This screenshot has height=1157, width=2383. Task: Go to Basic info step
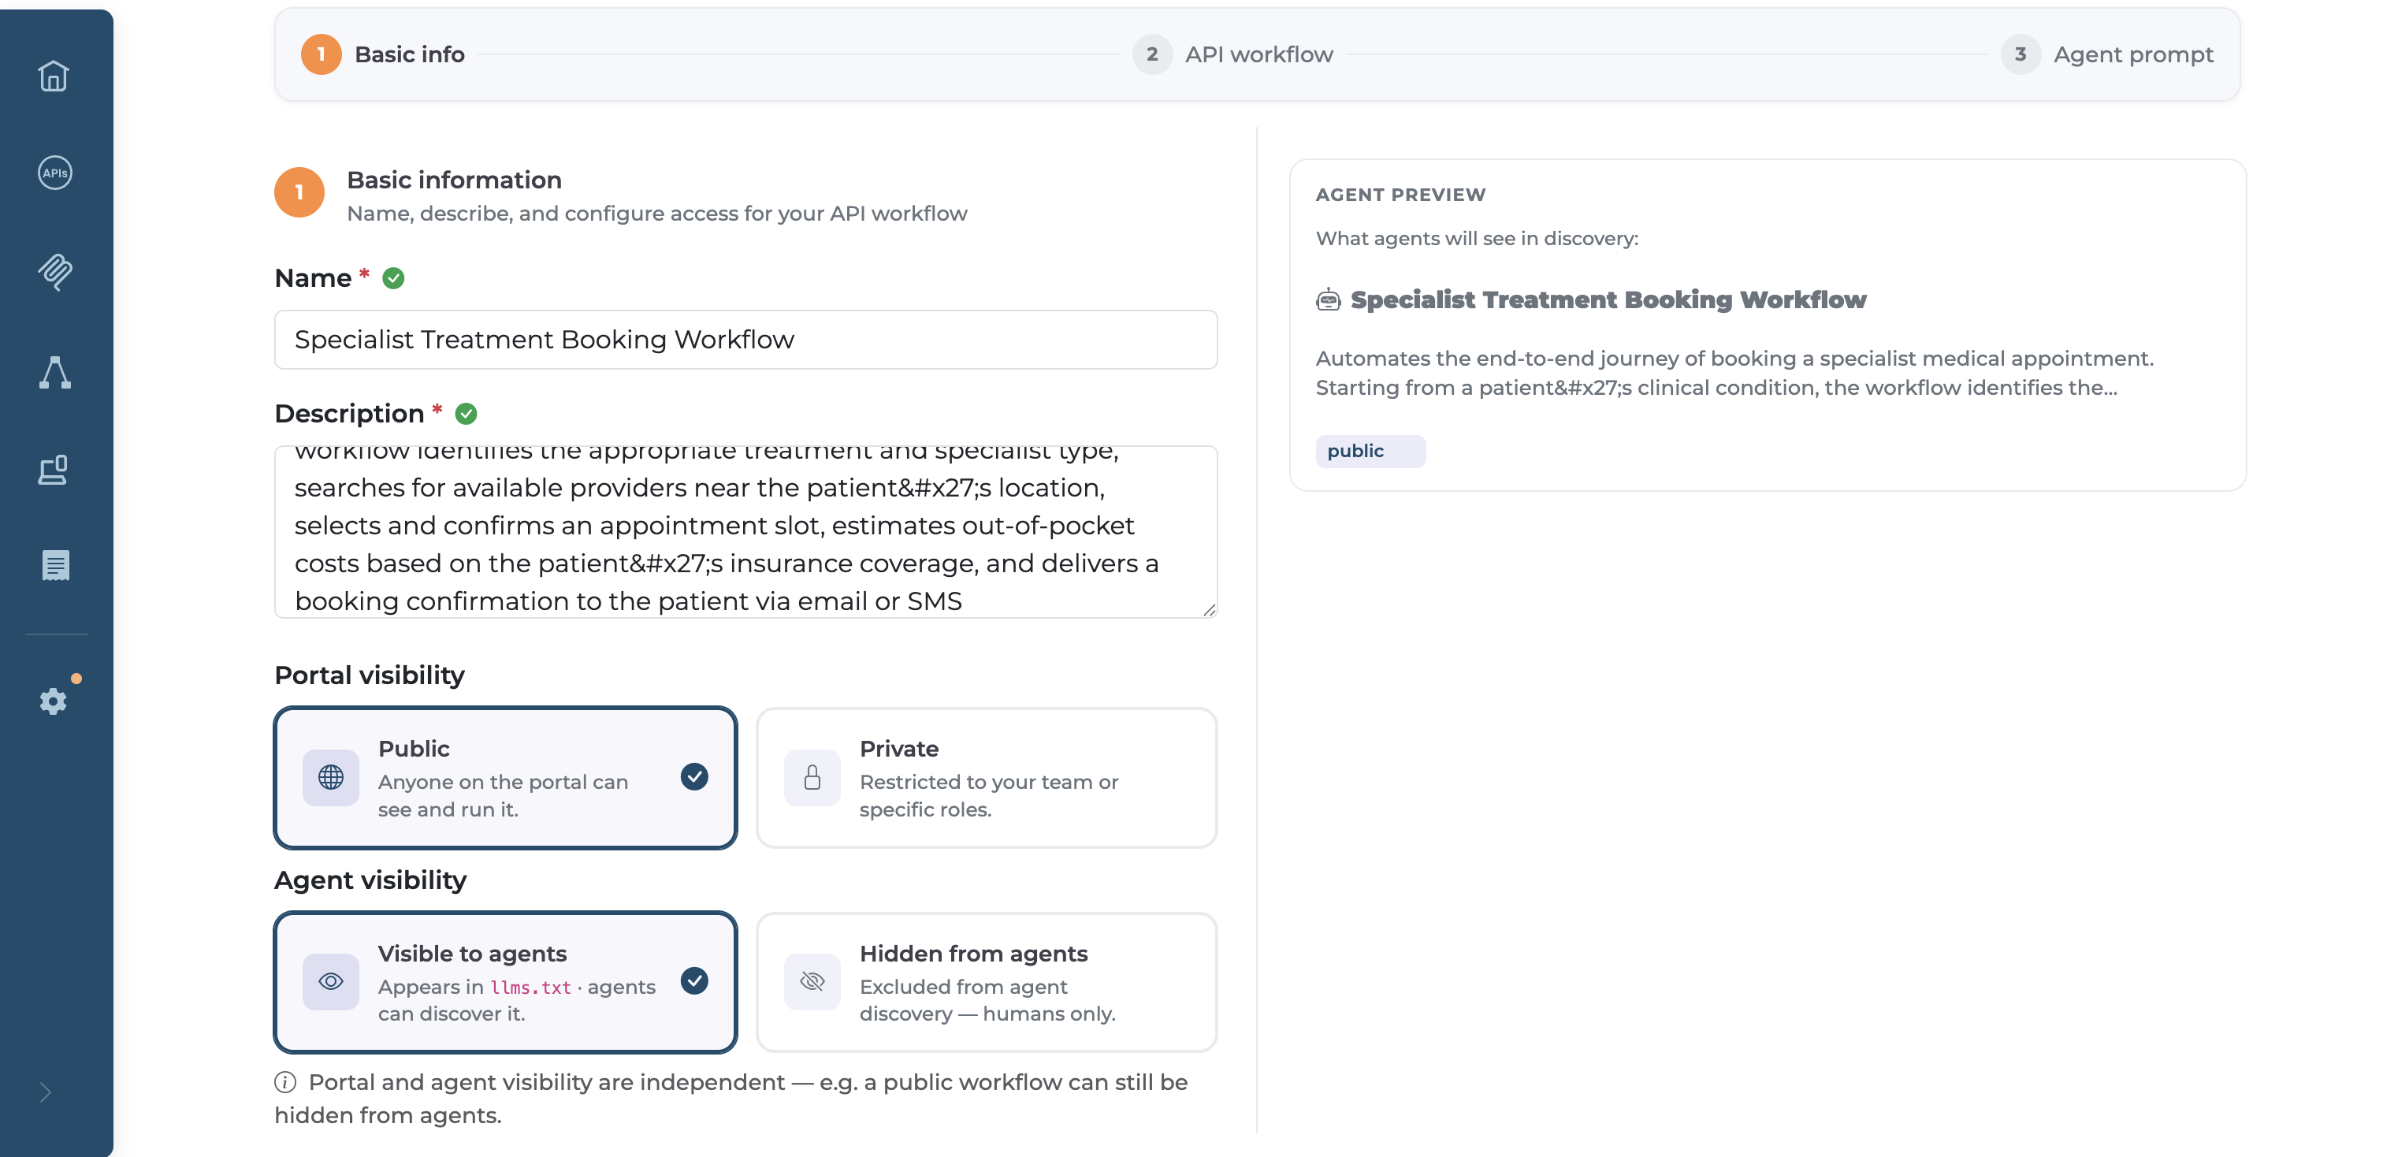coord(383,54)
